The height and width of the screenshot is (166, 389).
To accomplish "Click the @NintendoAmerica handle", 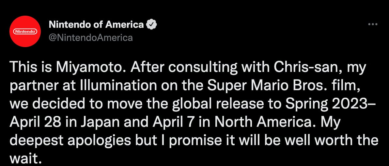I will coord(90,38).
